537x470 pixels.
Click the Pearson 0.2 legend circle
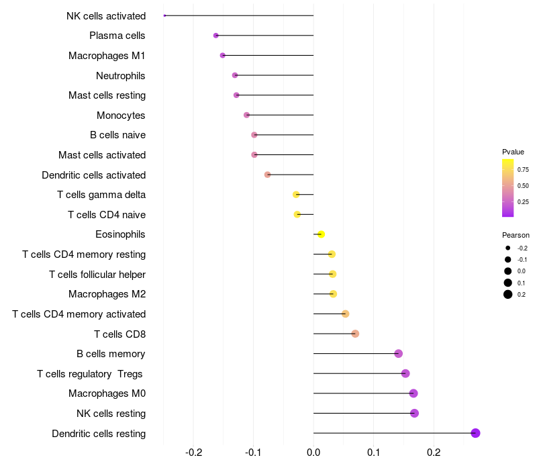coord(508,294)
